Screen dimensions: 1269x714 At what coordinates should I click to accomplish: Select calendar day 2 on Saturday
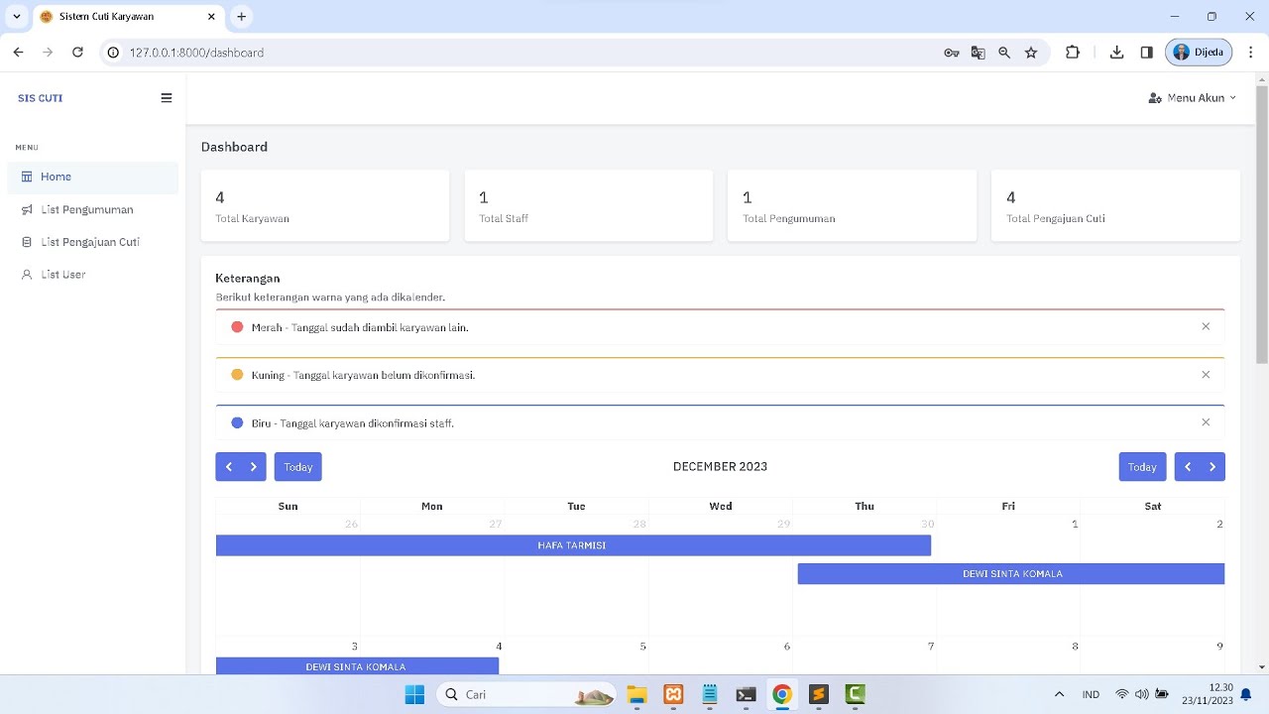pos(1219,524)
